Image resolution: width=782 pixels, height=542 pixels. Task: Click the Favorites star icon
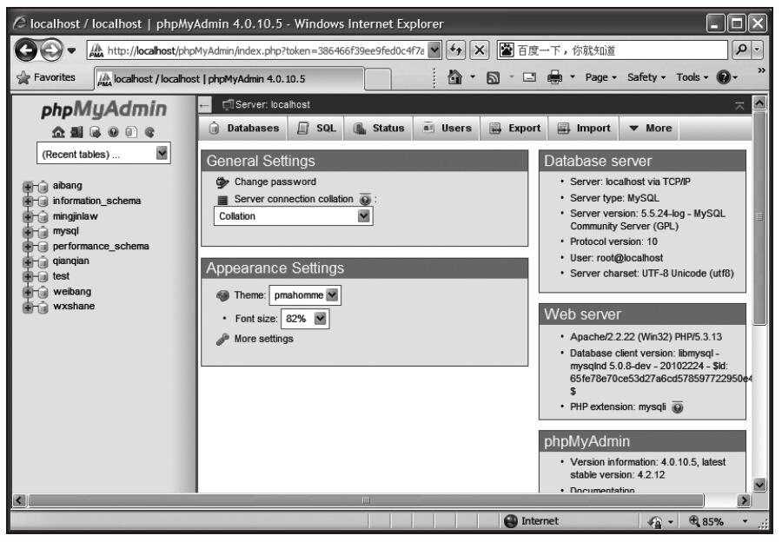point(23,77)
